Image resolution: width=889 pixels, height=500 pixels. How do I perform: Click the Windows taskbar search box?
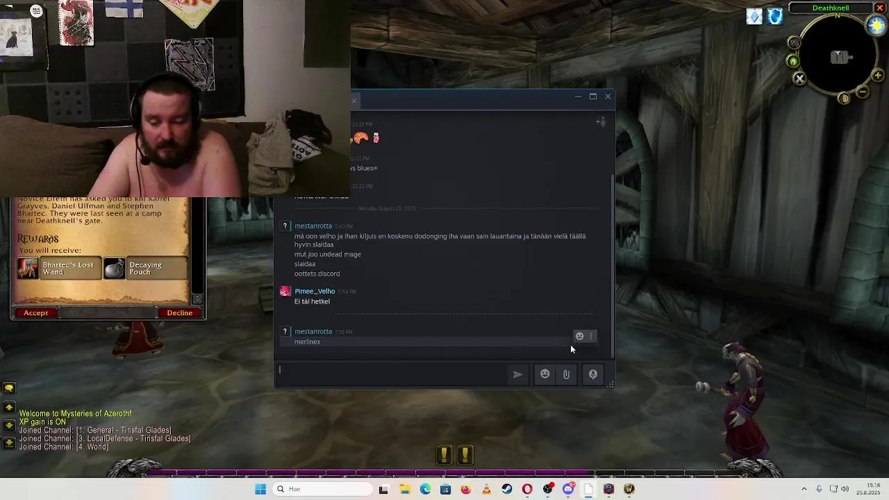click(x=323, y=489)
